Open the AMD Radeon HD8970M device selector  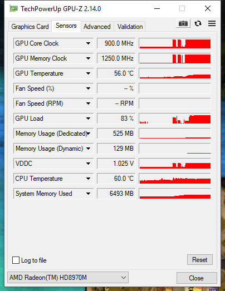click(x=68, y=278)
